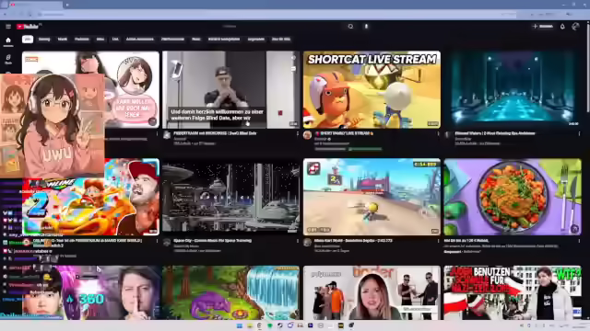
Task: Open more options for the food plate ad
Action: (x=579, y=241)
